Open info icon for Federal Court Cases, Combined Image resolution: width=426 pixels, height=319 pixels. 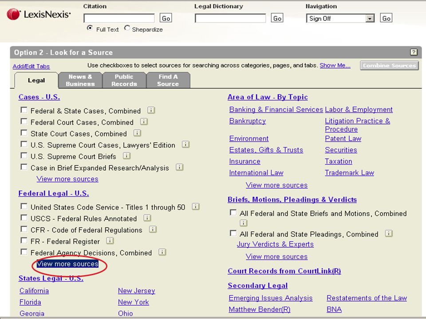tap(144, 121)
